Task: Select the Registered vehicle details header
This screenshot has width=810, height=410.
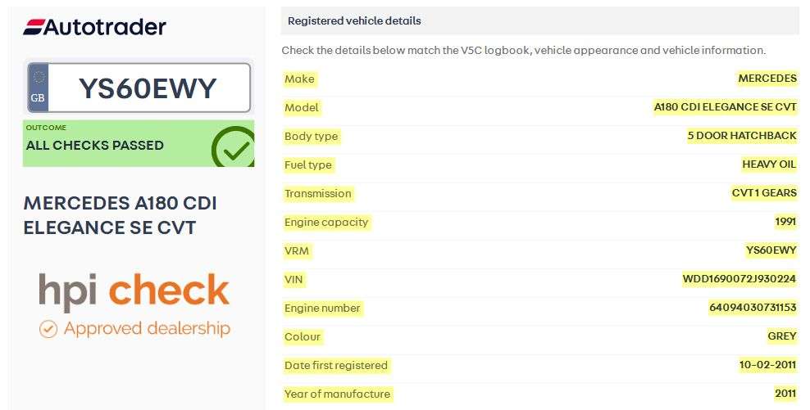Action: (354, 20)
